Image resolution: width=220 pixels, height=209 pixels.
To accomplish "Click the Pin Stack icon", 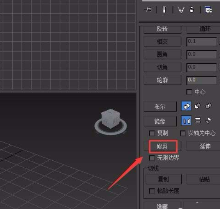I will pos(148,10).
